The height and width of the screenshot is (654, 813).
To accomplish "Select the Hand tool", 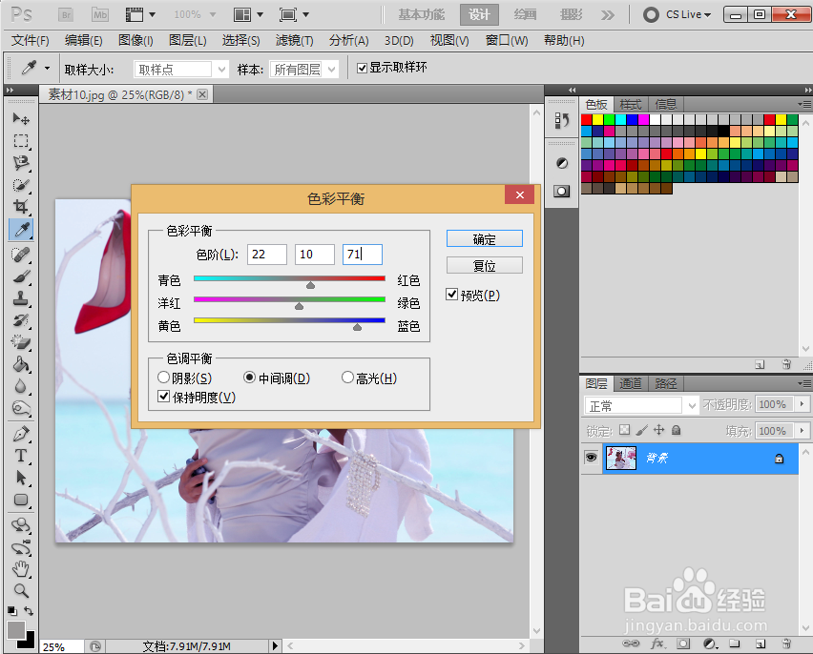I will point(21,568).
